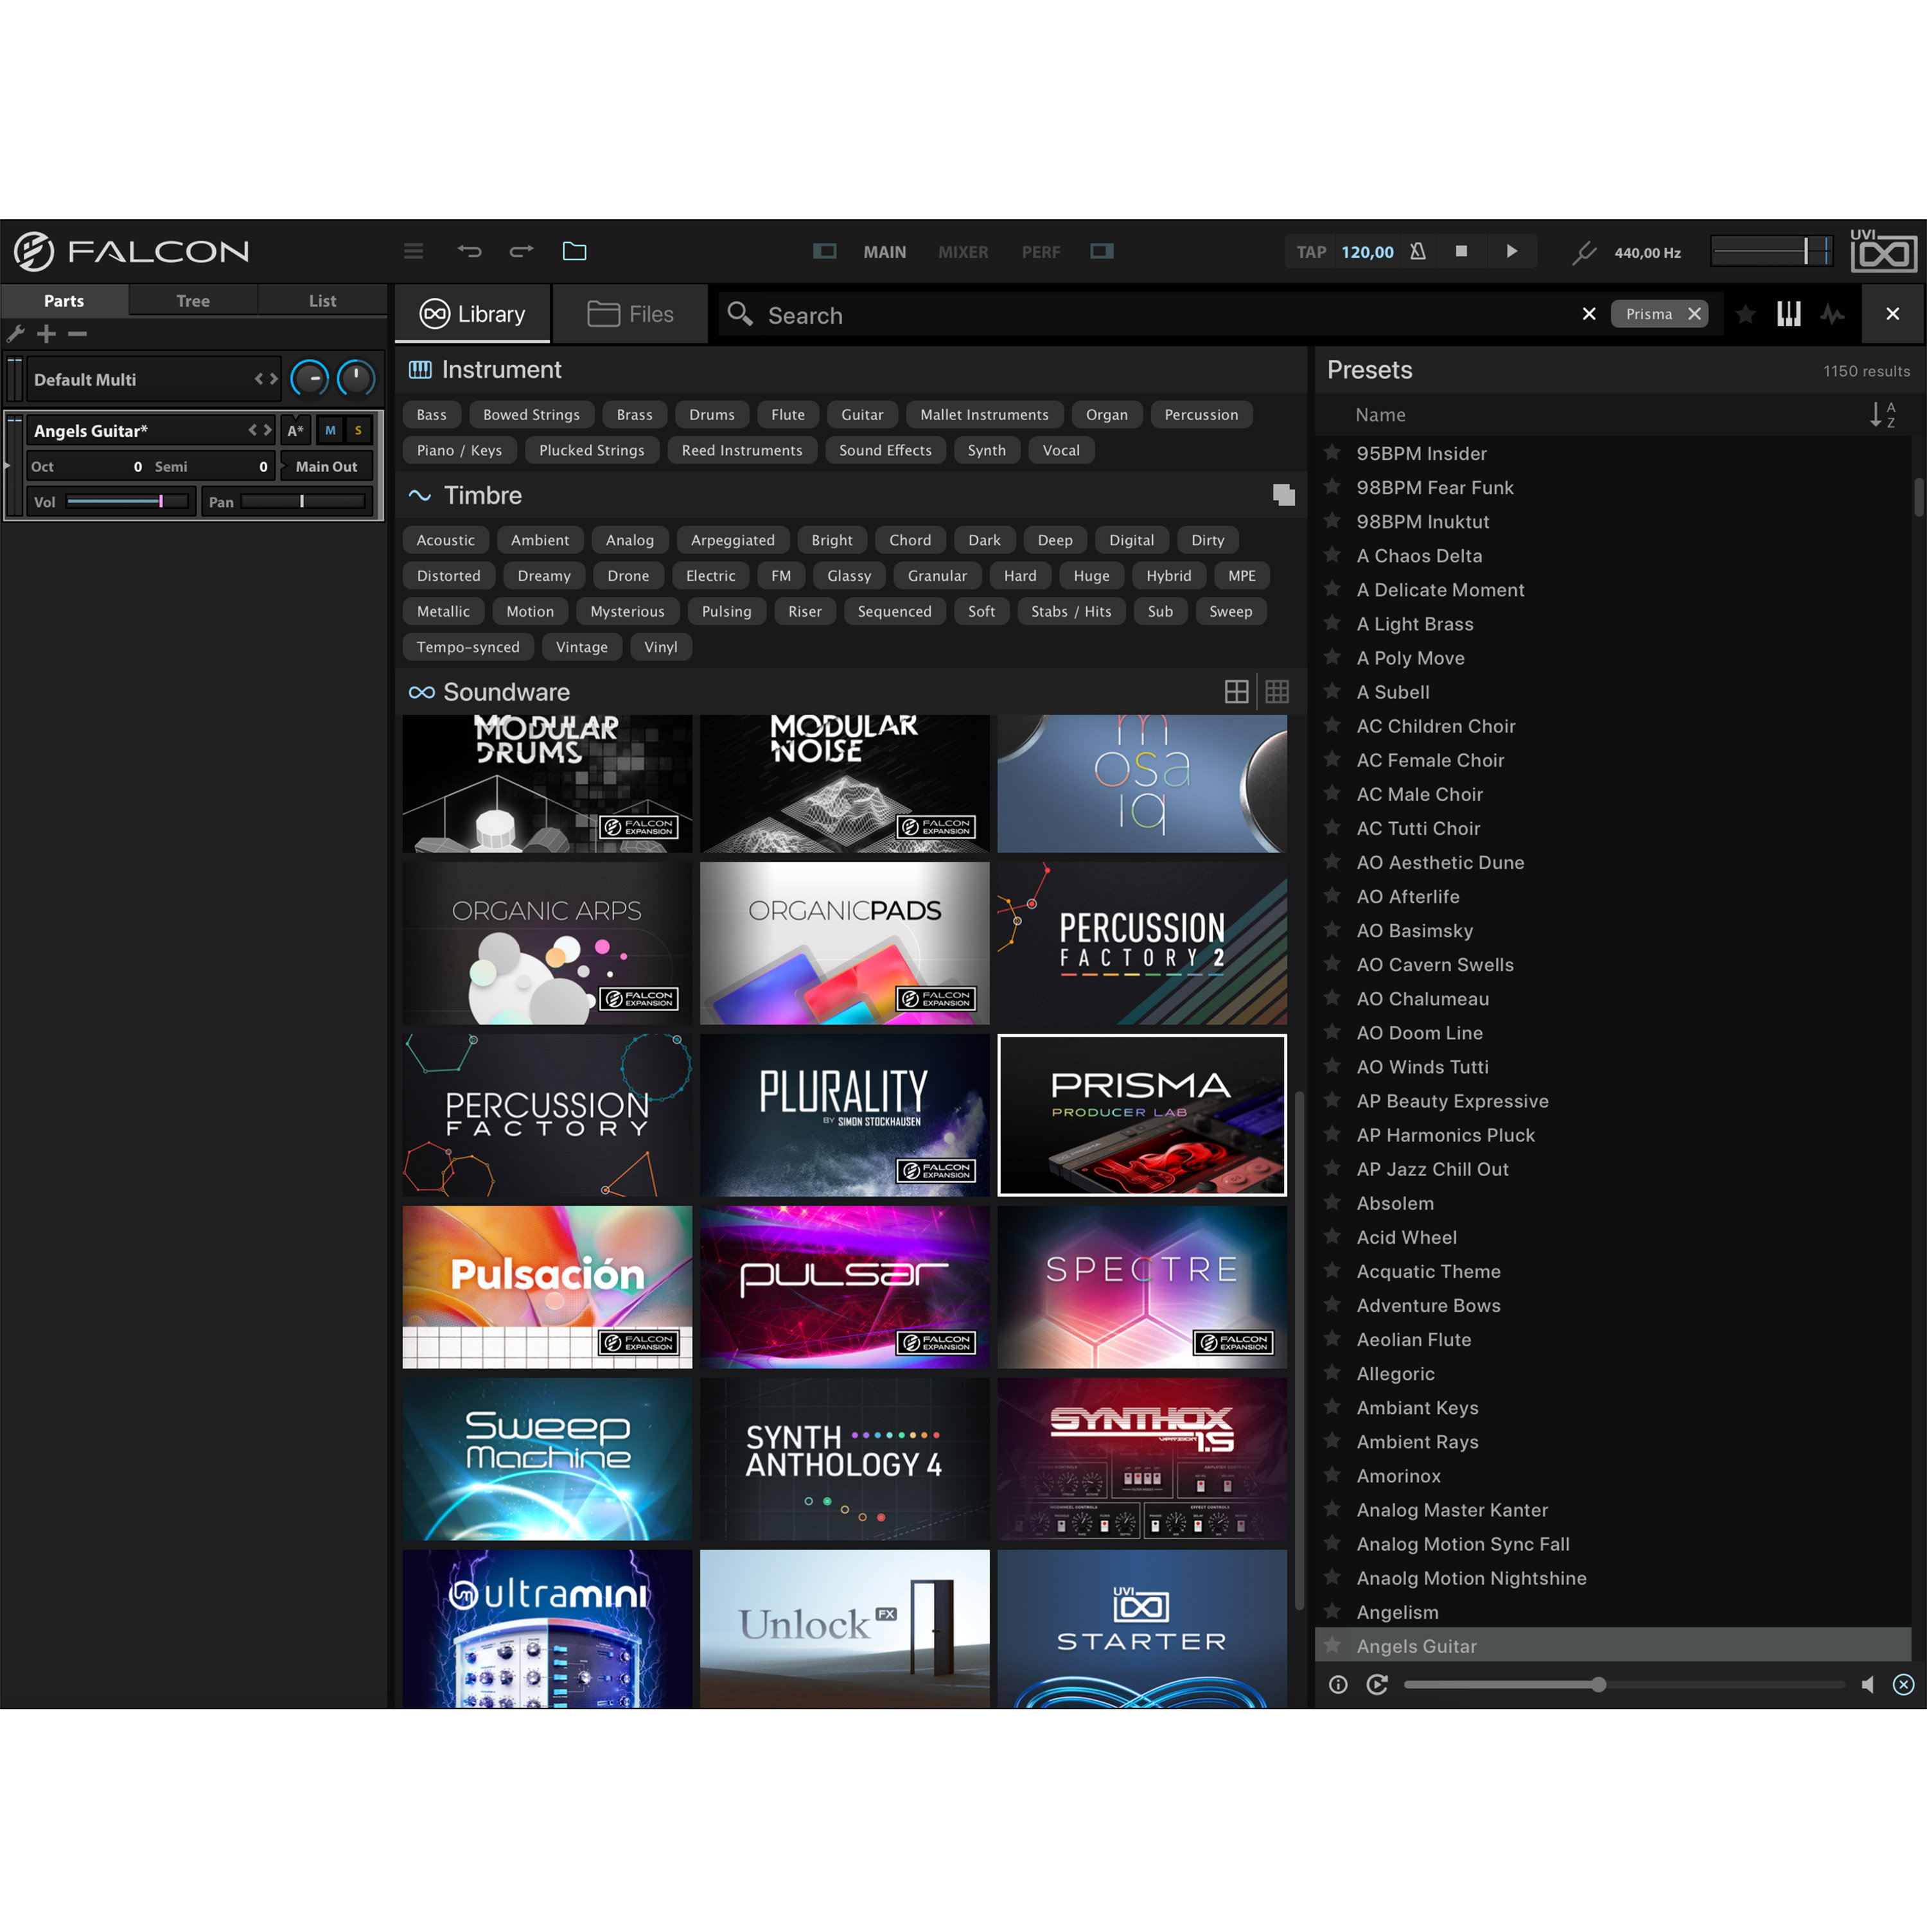Start playback with the play button
This screenshot has height=1927, width=1927.
click(1512, 251)
